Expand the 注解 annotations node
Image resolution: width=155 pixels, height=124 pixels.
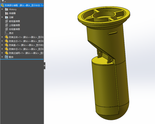click(2, 17)
